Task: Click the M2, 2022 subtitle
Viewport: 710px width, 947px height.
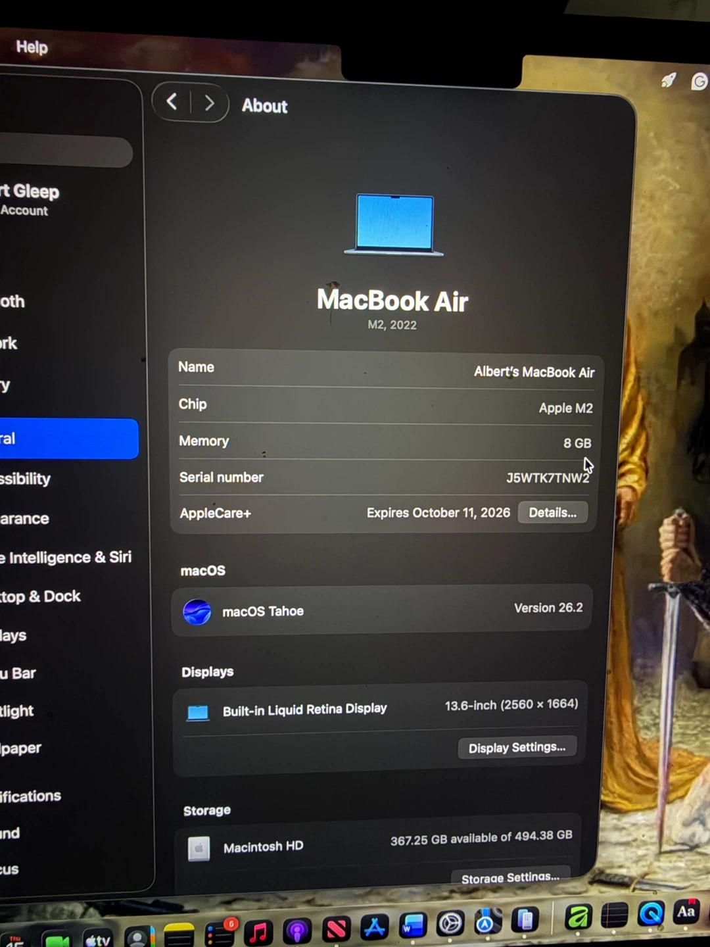Action: pyautogui.click(x=392, y=325)
